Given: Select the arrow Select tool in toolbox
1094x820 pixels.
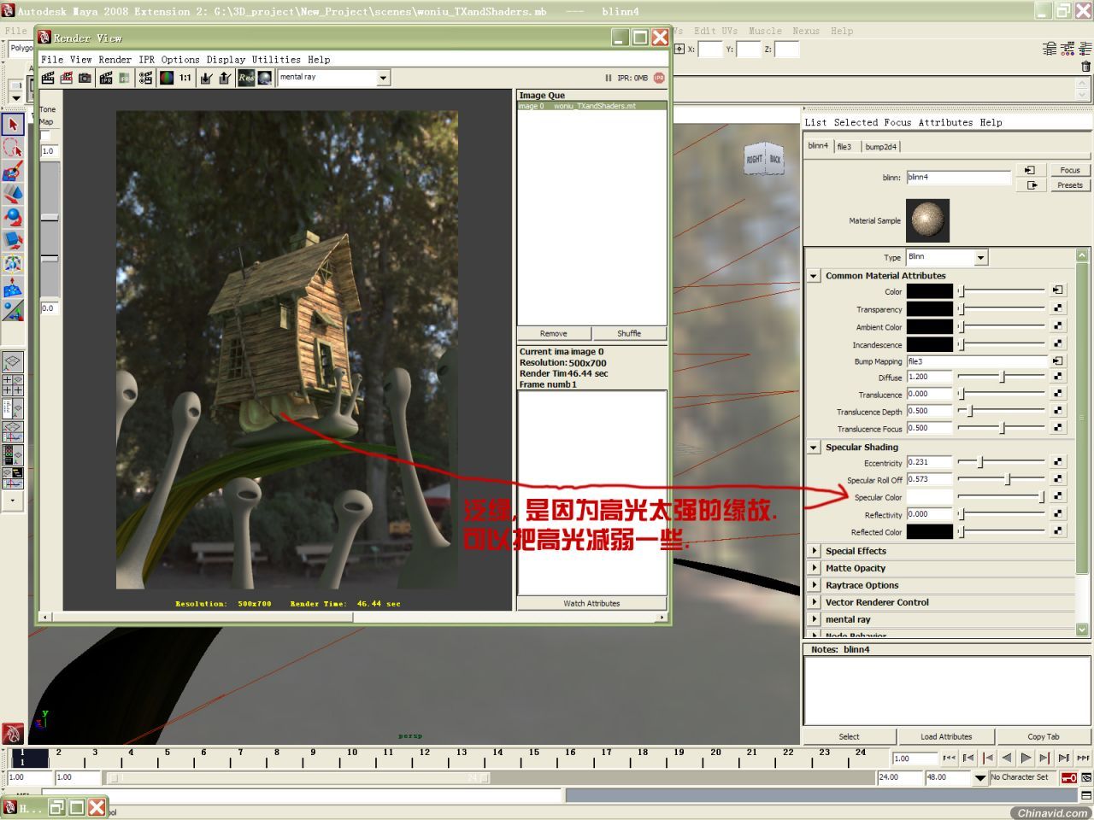Looking at the screenshot, I should coord(13,124).
